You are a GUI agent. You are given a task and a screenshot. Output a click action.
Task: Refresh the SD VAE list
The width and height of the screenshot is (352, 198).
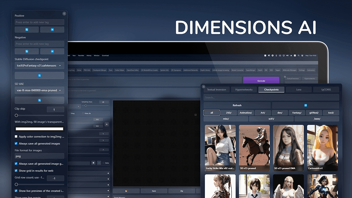point(39,100)
